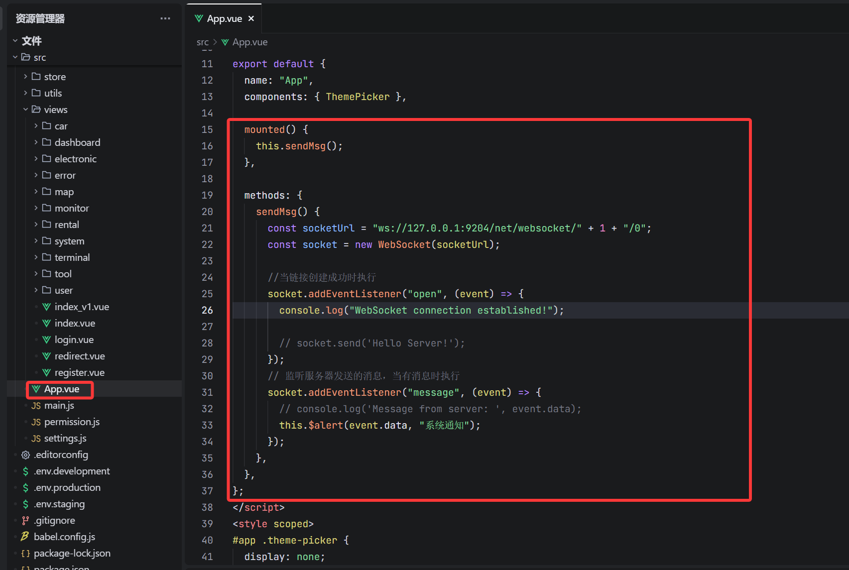Expand the store folder
This screenshot has height=570, width=849.
[x=25, y=77]
